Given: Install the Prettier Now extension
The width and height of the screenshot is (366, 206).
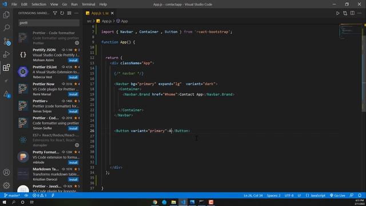Looking at the screenshot, I should [73, 94].
